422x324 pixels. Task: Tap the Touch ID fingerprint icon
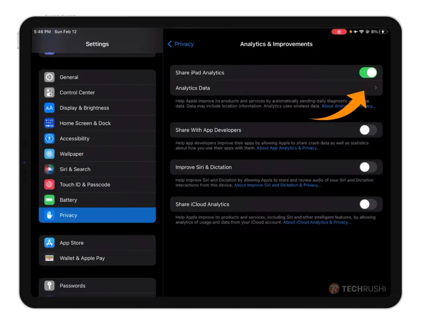pyautogui.click(x=49, y=185)
